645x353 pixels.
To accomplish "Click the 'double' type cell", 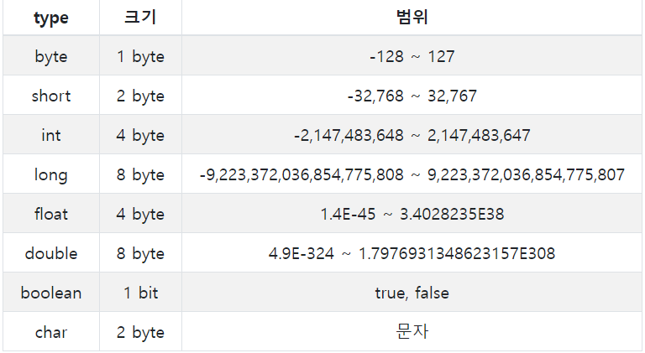I will [51, 253].
